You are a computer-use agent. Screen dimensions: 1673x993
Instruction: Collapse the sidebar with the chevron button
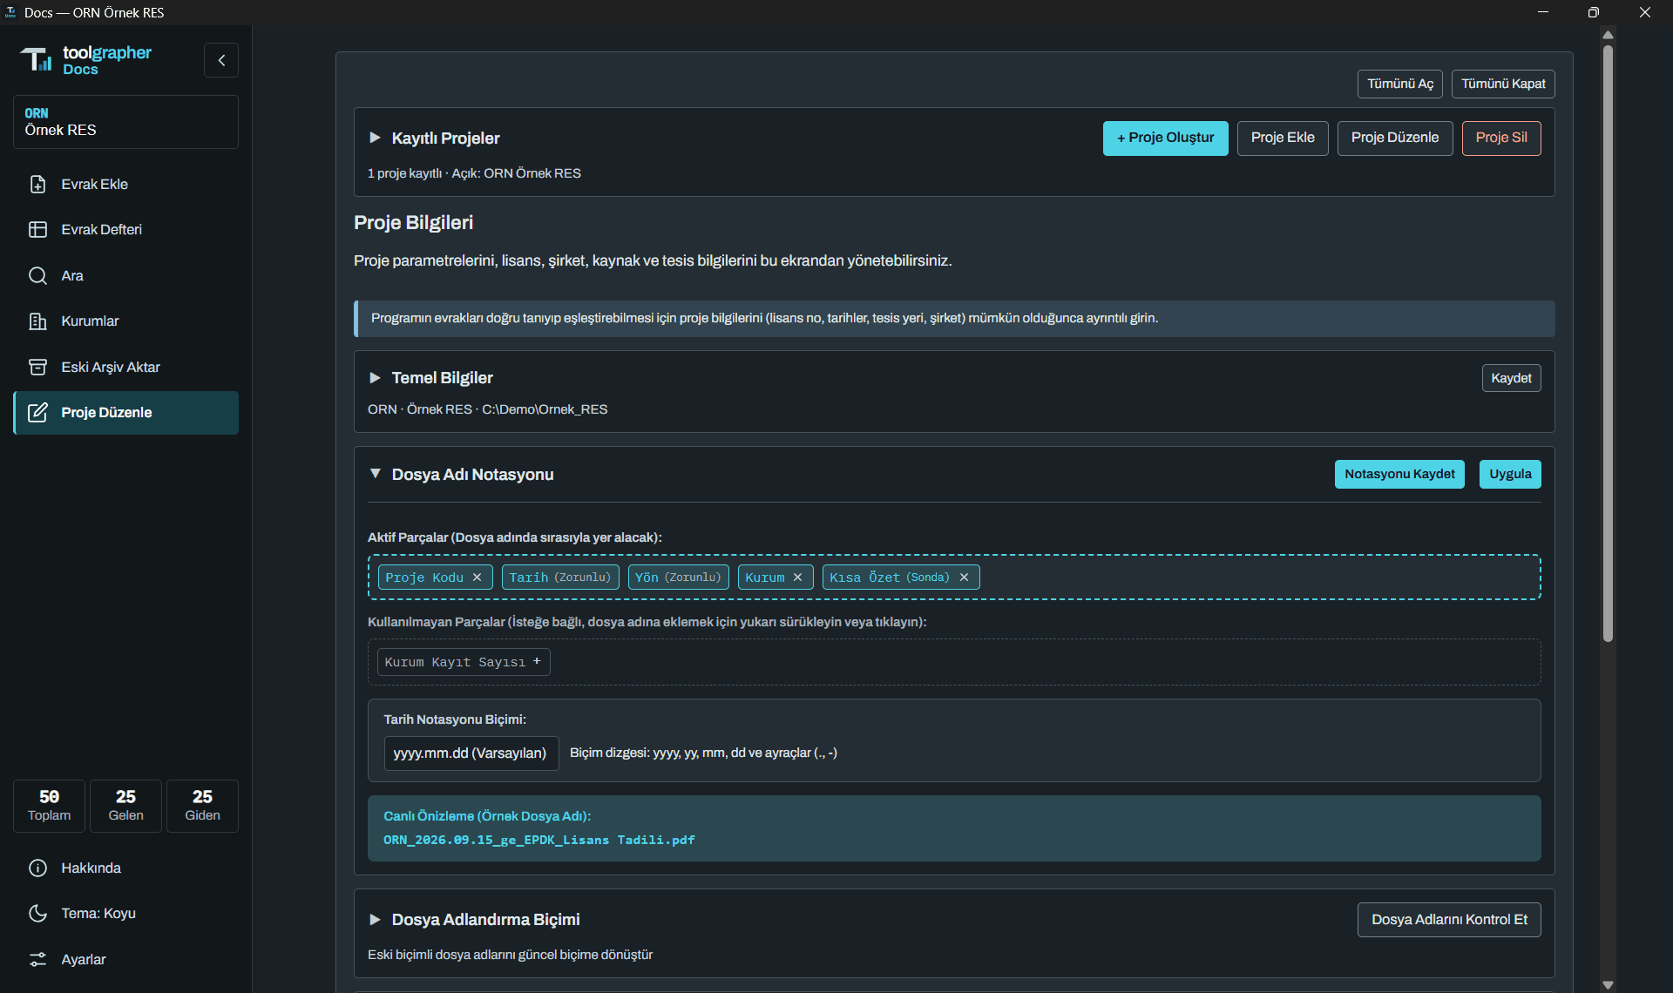tap(221, 60)
